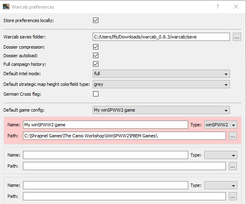The width and height of the screenshot is (246, 204).
Task: Close the Warcab preferences dialog
Action: (236, 7)
